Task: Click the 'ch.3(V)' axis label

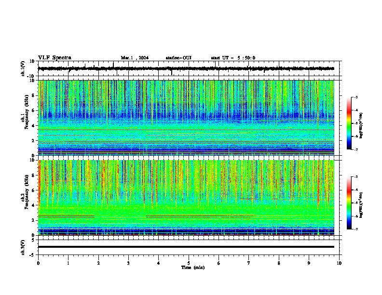Action: click(23, 248)
